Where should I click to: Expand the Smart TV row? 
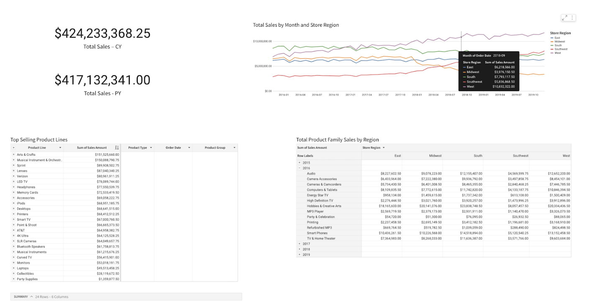coord(13,220)
